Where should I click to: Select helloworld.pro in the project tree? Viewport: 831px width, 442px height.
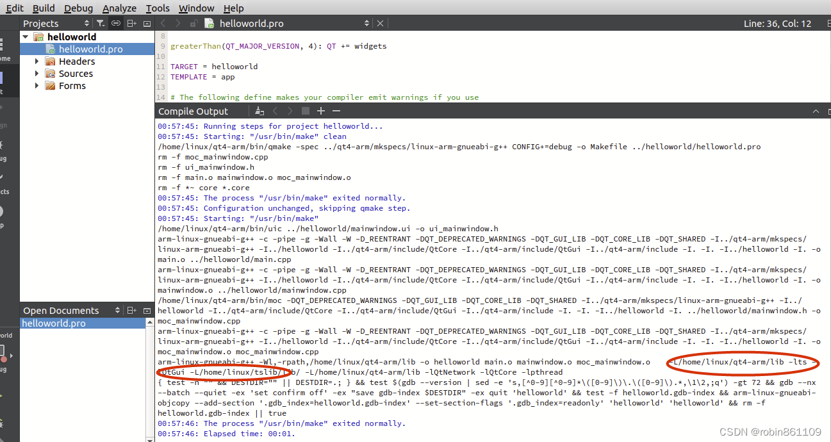point(87,49)
